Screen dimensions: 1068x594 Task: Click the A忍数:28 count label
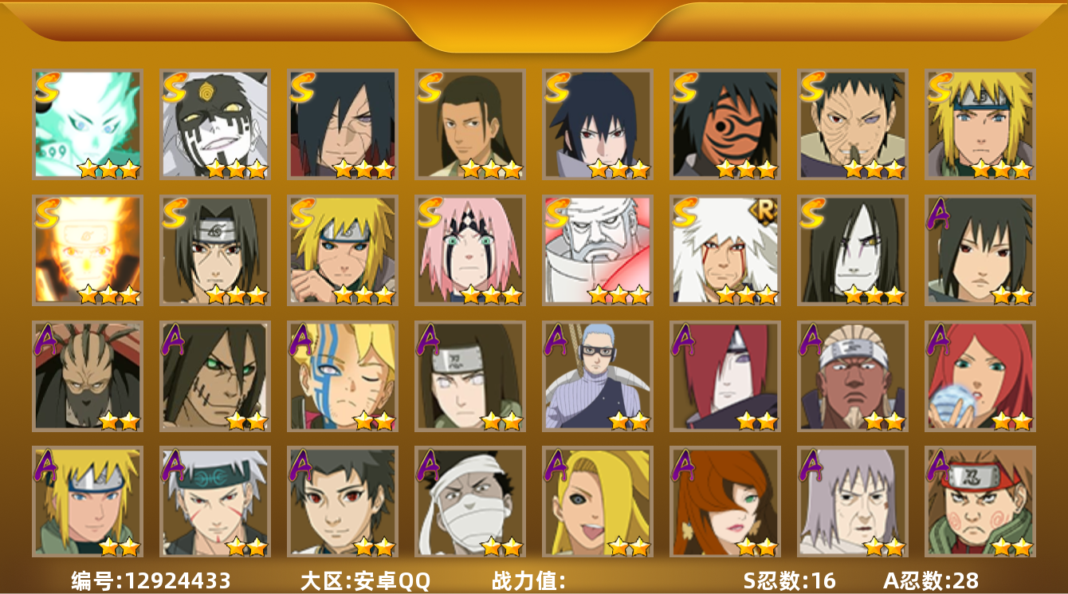pyautogui.click(x=932, y=580)
